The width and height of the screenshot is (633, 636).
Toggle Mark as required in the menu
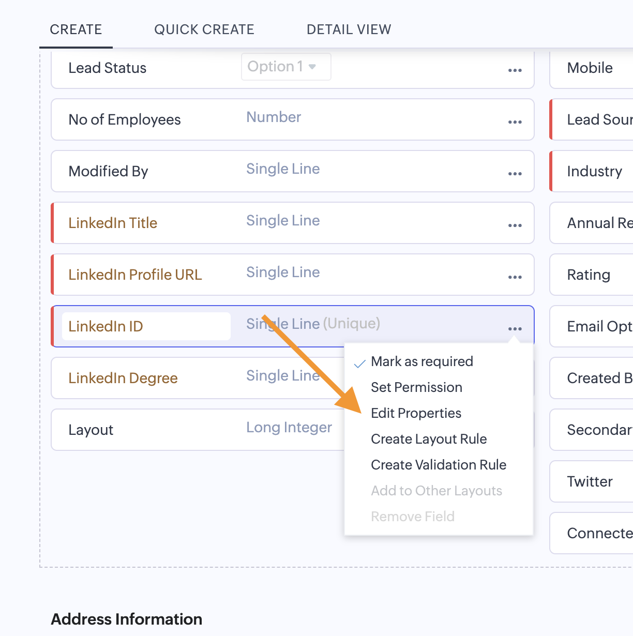coord(422,361)
